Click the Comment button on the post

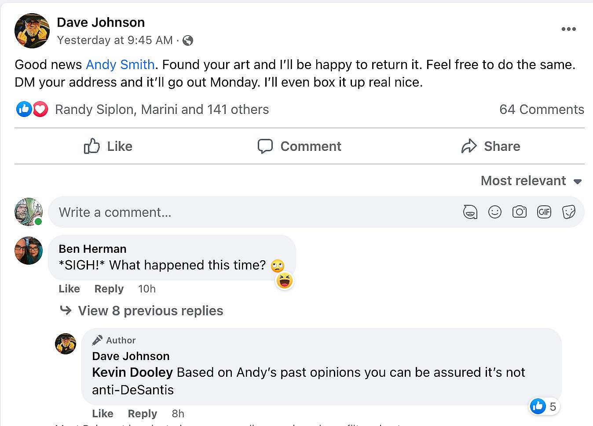coord(300,146)
